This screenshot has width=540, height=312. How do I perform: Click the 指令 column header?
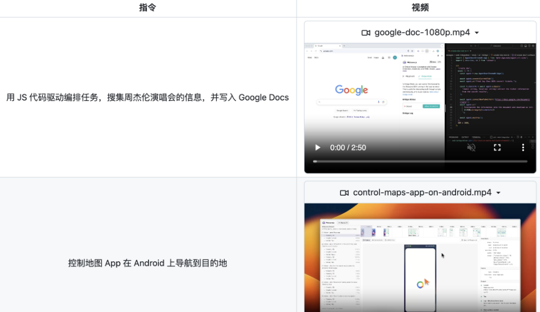coord(148,7)
